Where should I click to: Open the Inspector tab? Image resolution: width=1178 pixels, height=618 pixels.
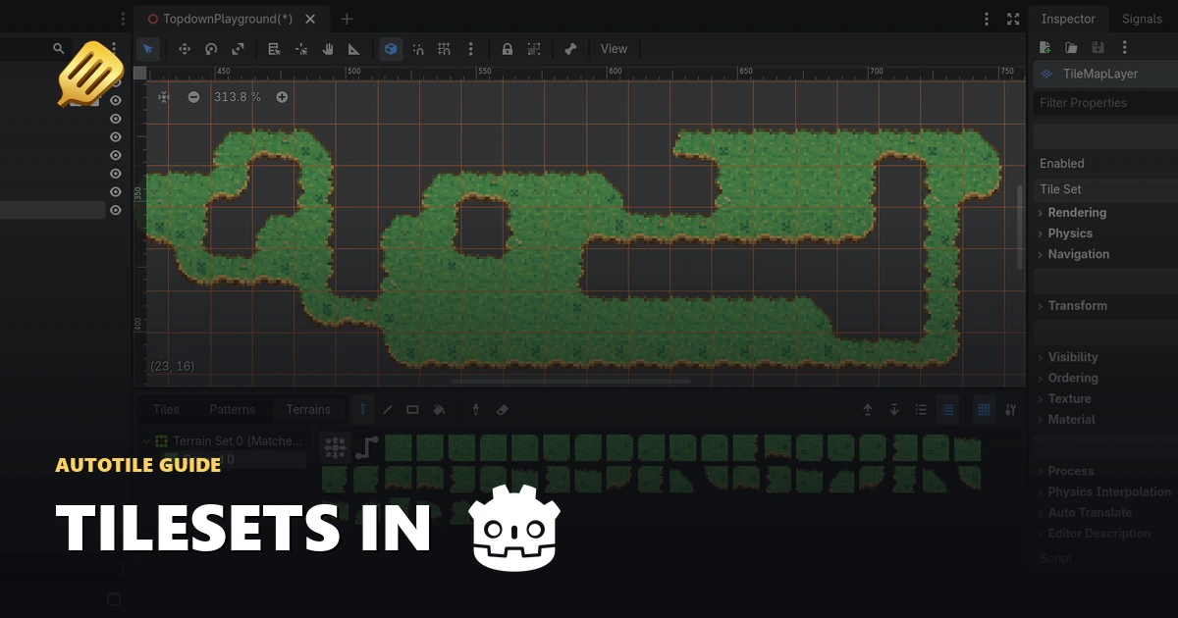point(1068,19)
